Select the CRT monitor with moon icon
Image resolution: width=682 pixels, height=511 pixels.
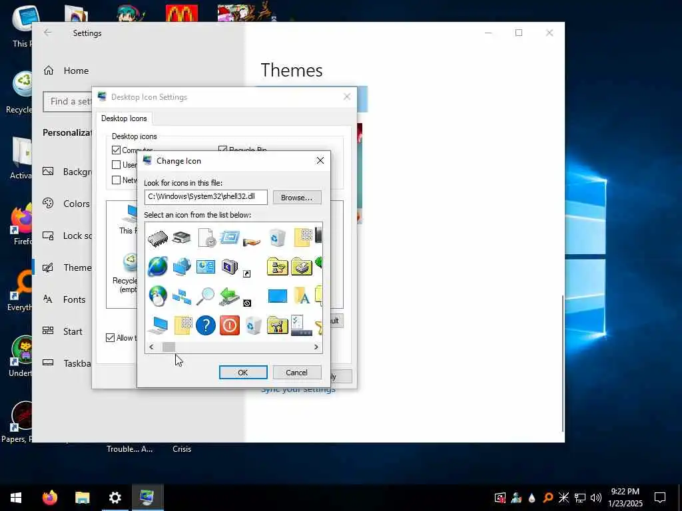coord(230,266)
